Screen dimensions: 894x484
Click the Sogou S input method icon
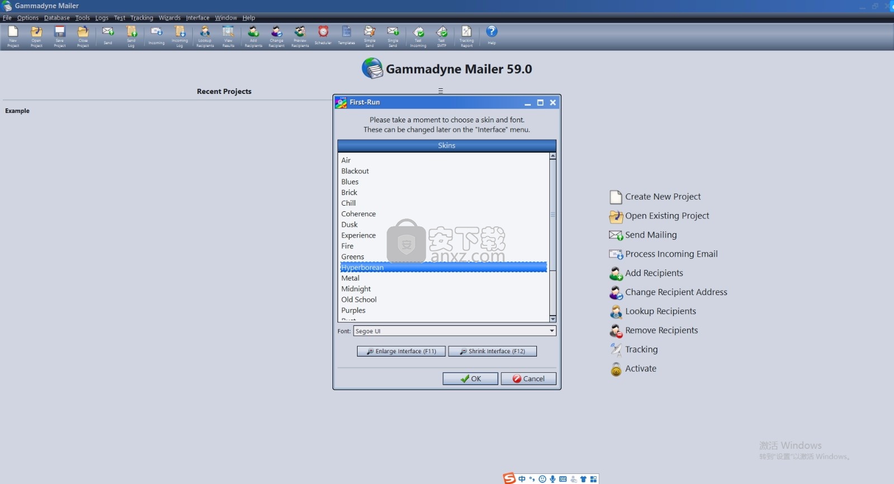pyautogui.click(x=509, y=478)
